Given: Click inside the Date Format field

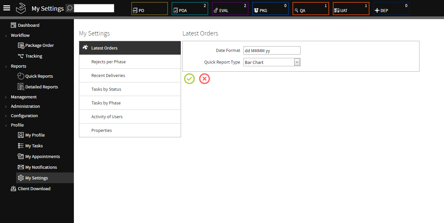Looking at the screenshot, I should (x=272, y=50).
